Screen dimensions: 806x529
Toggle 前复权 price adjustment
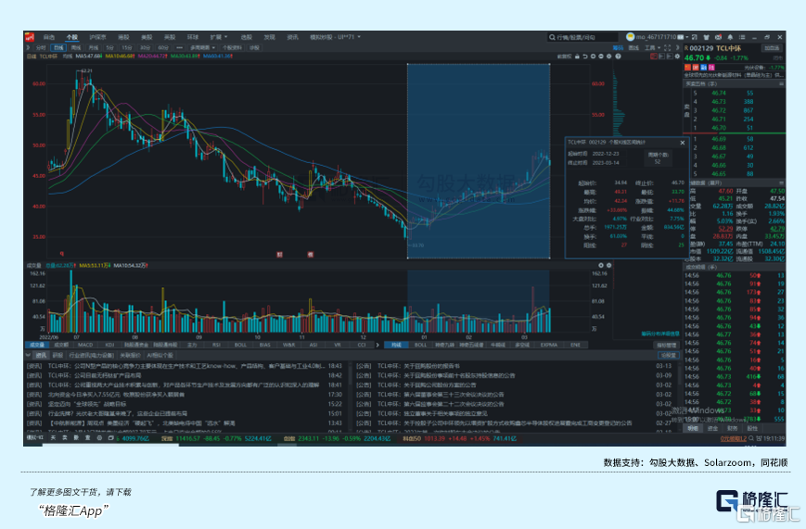point(565,57)
